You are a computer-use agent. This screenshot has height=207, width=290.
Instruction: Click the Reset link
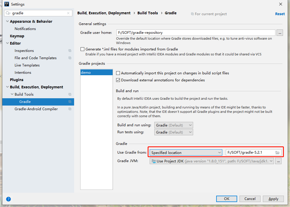280,14
